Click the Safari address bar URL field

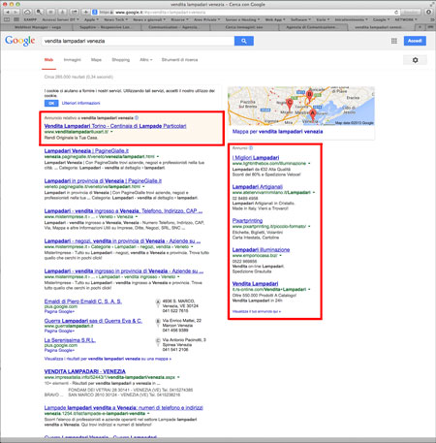[245, 12]
